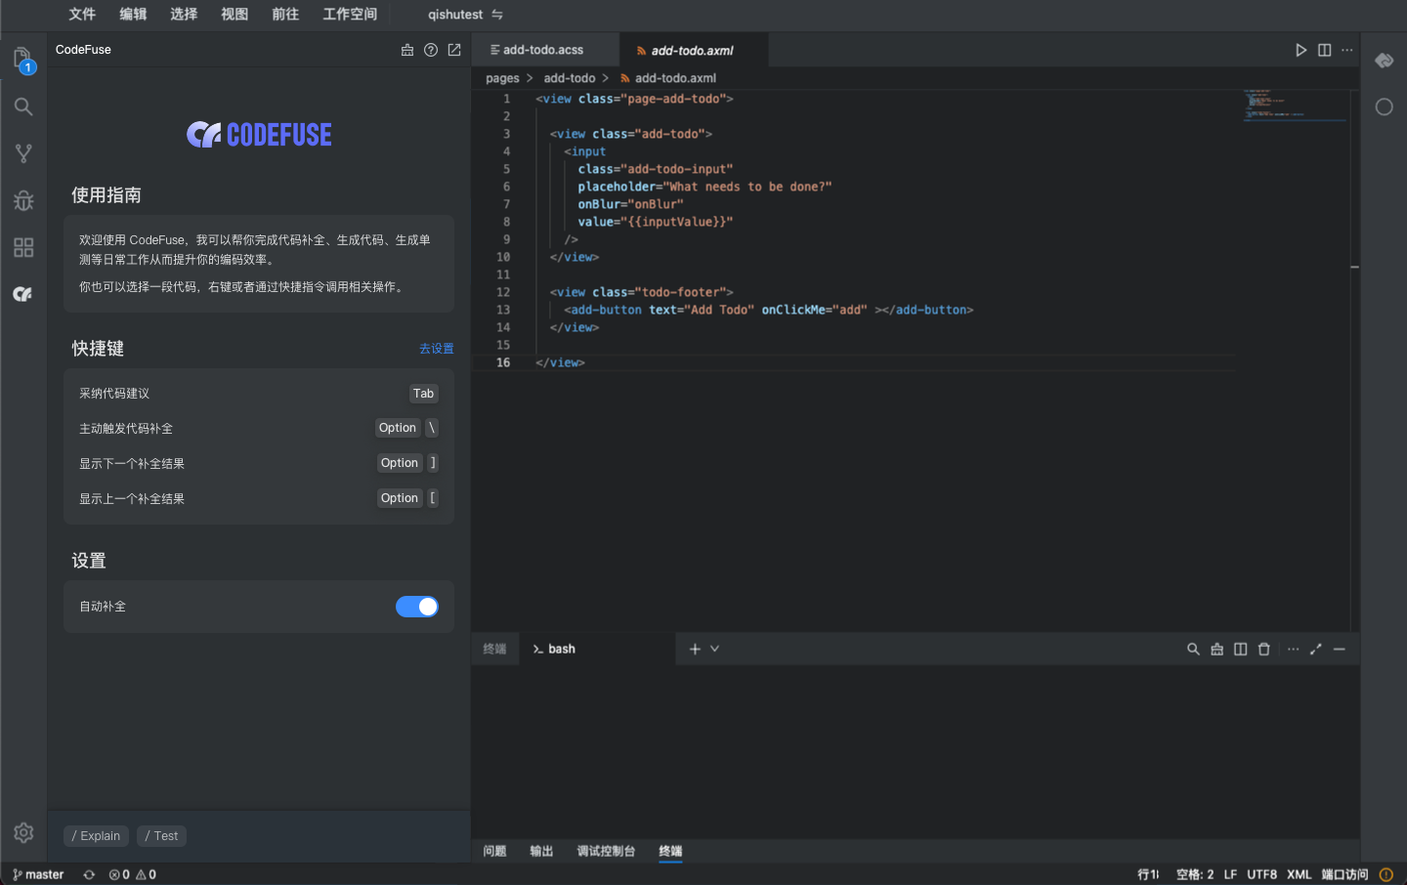Open the 选择 menu
This screenshot has height=885, width=1407.
pos(184,15)
